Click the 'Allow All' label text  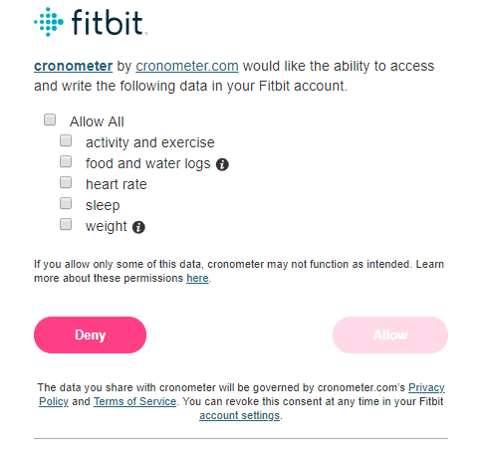pos(97,121)
